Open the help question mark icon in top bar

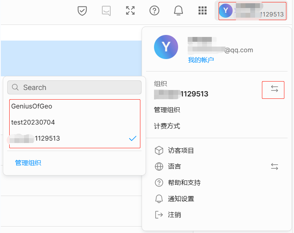pyautogui.click(x=154, y=11)
